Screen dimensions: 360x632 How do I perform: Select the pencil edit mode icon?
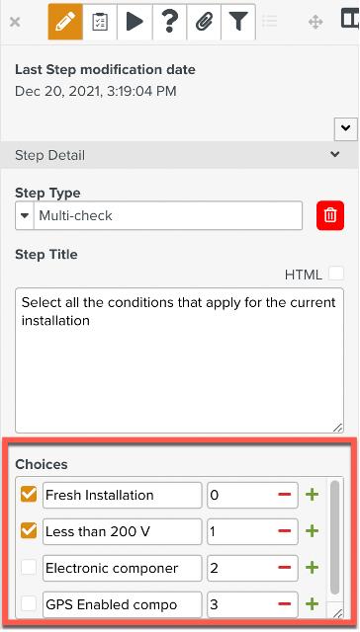click(x=65, y=22)
